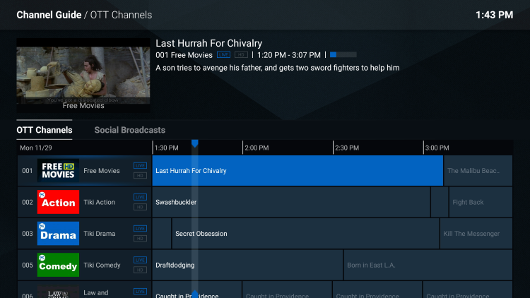Open the Free Movies video preview thumbnail
Viewport: 530px width, 298px height.
click(x=83, y=76)
